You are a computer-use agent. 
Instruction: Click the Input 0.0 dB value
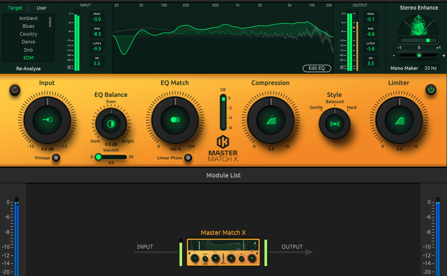coord(47,149)
